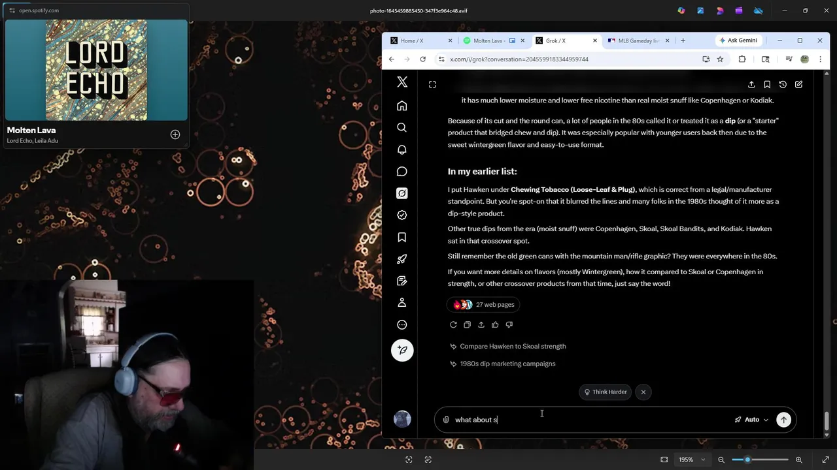This screenshot has width=837, height=470.
Task: Send the message with arrow button
Action: (x=783, y=420)
